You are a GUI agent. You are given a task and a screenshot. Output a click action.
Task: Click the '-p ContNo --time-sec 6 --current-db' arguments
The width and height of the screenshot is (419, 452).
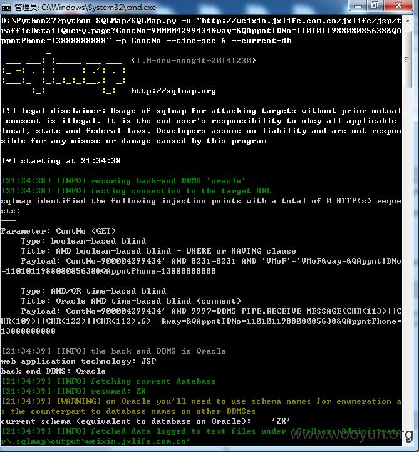pos(204,41)
